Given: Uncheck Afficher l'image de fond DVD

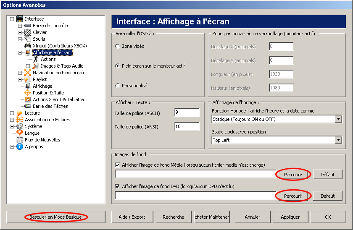Looking at the screenshot, I should (117, 186).
